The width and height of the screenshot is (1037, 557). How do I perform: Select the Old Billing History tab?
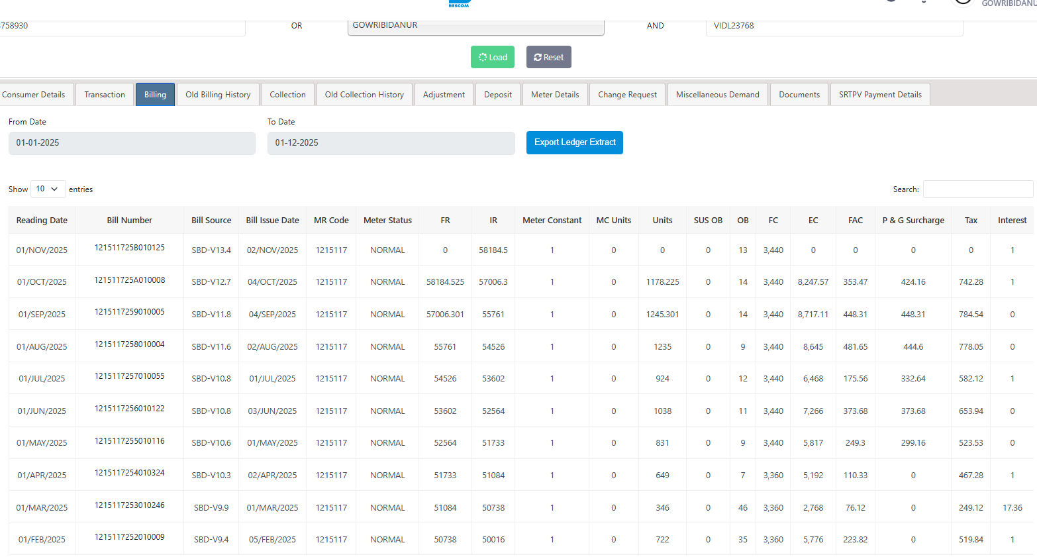[x=218, y=95]
